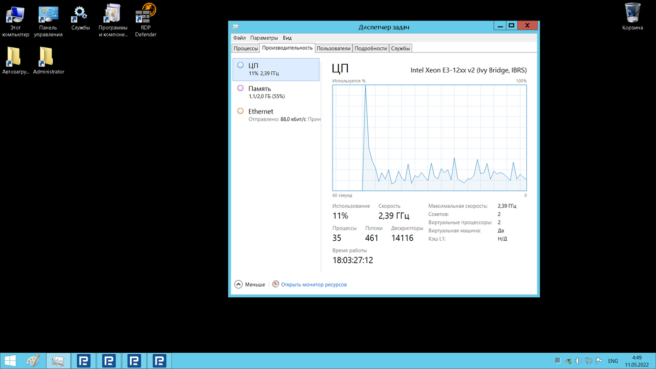Open the Панель управления desktop icon
This screenshot has width=656, height=369.
[48, 21]
